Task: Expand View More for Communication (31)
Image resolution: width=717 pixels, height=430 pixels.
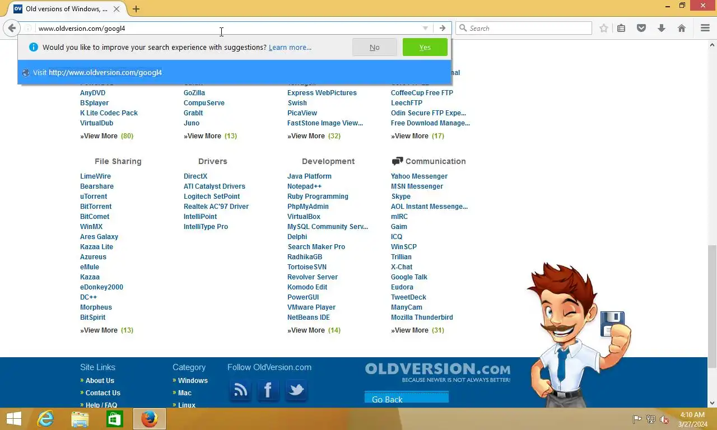Action: click(417, 330)
